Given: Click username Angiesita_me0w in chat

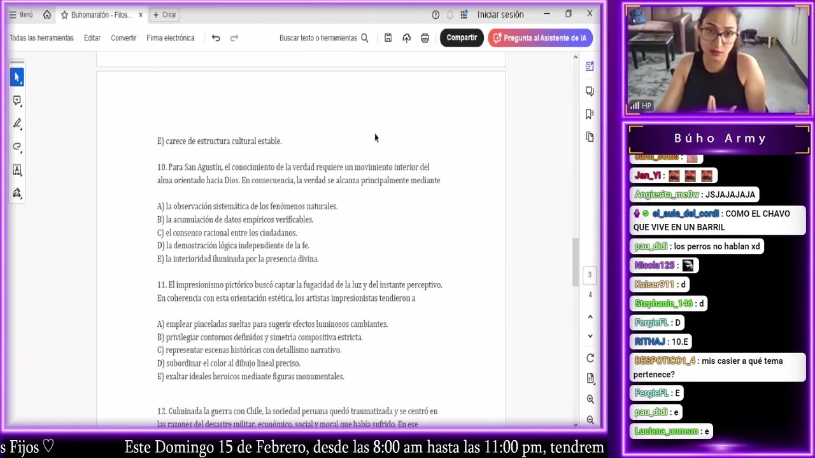Looking at the screenshot, I should (x=667, y=195).
